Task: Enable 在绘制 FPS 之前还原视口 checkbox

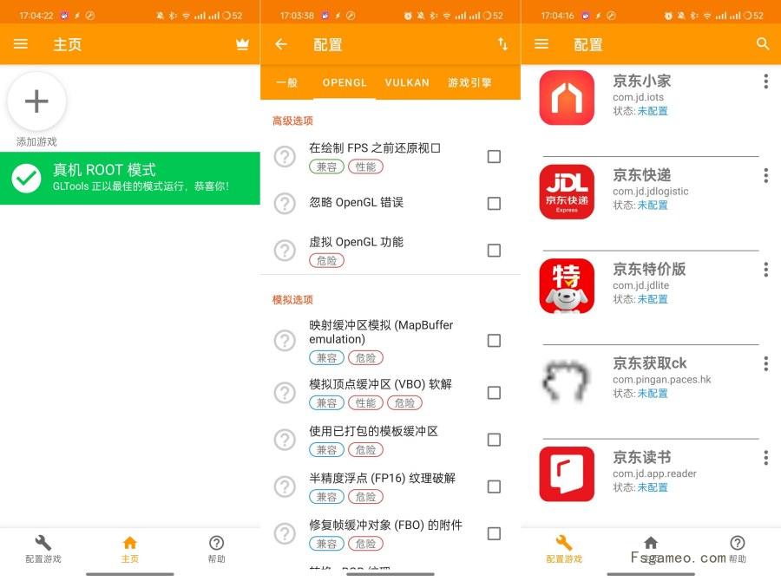Action: [x=494, y=157]
